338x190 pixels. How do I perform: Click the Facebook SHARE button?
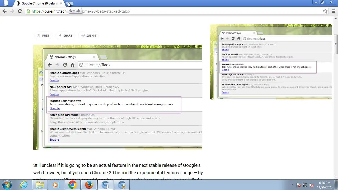click(65, 36)
